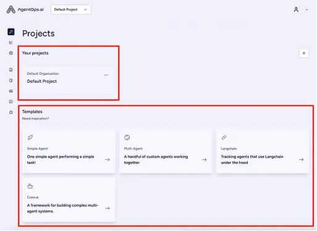Image resolution: width=317 pixels, height=231 pixels.
Task: Click the Langchain link icon
Action: click(x=224, y=137)
